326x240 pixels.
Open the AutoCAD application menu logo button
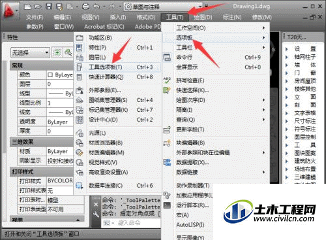(10, 10)
